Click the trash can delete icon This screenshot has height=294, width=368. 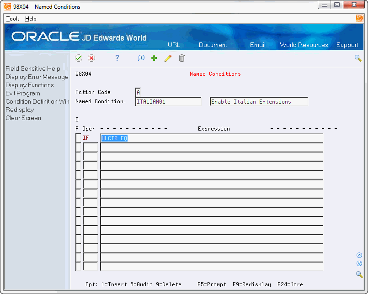click(181, 58)
